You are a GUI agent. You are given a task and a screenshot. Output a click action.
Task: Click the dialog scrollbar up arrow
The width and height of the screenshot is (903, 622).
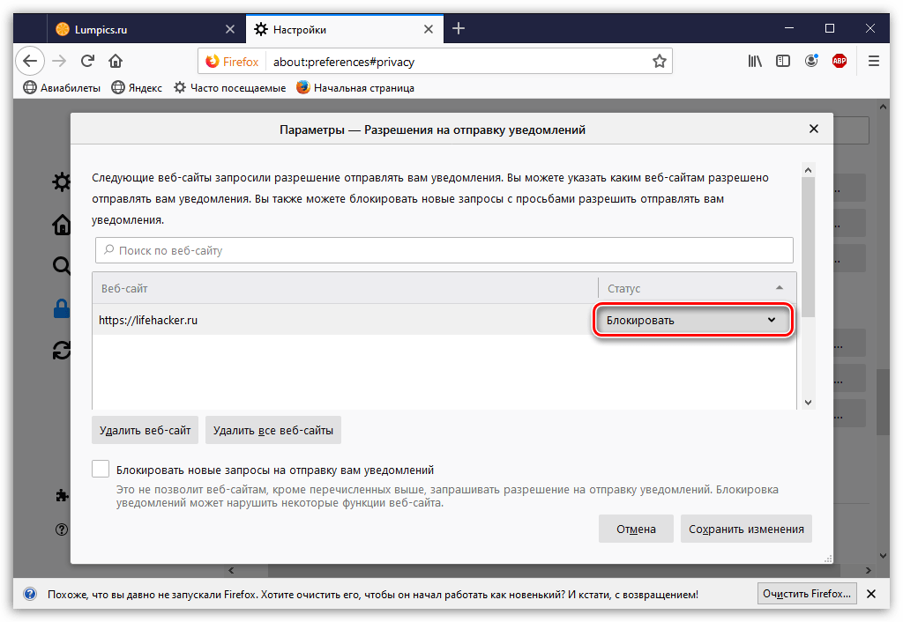point(808,170)
